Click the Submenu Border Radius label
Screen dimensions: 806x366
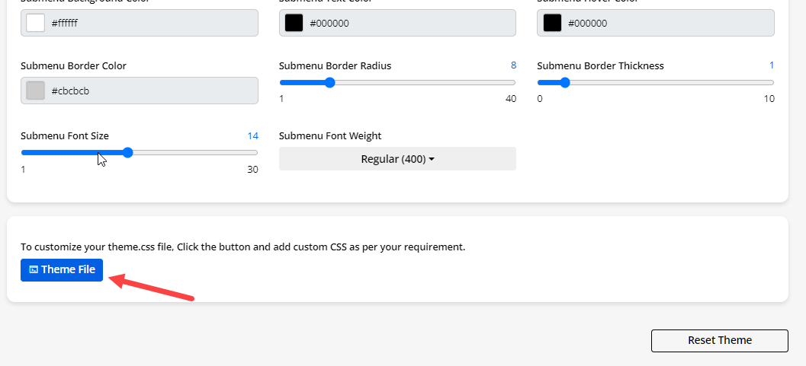tap(335, 66)
